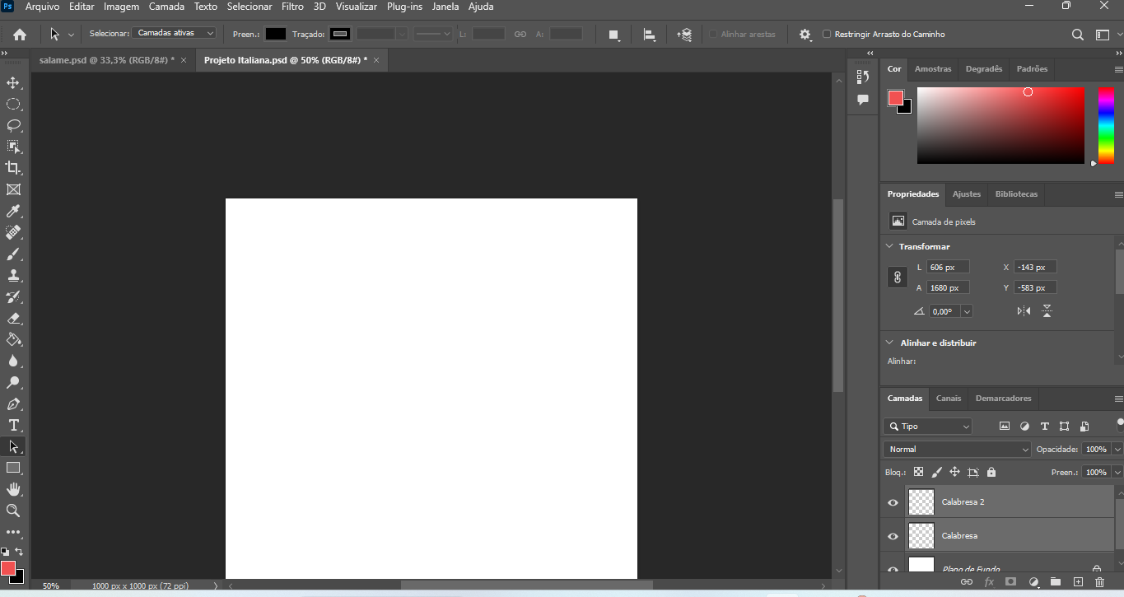Create a new layer group
The height and width of the screenshot is (597, 1124).
(x=1056, y=582)
